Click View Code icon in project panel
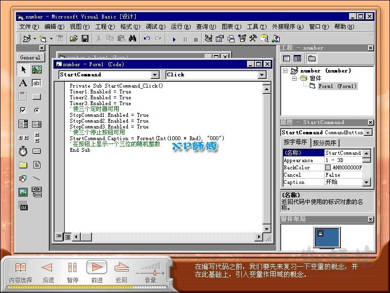The width and height of the screenshot is (390, 293). pyautogui.click(x=286, y=58)
